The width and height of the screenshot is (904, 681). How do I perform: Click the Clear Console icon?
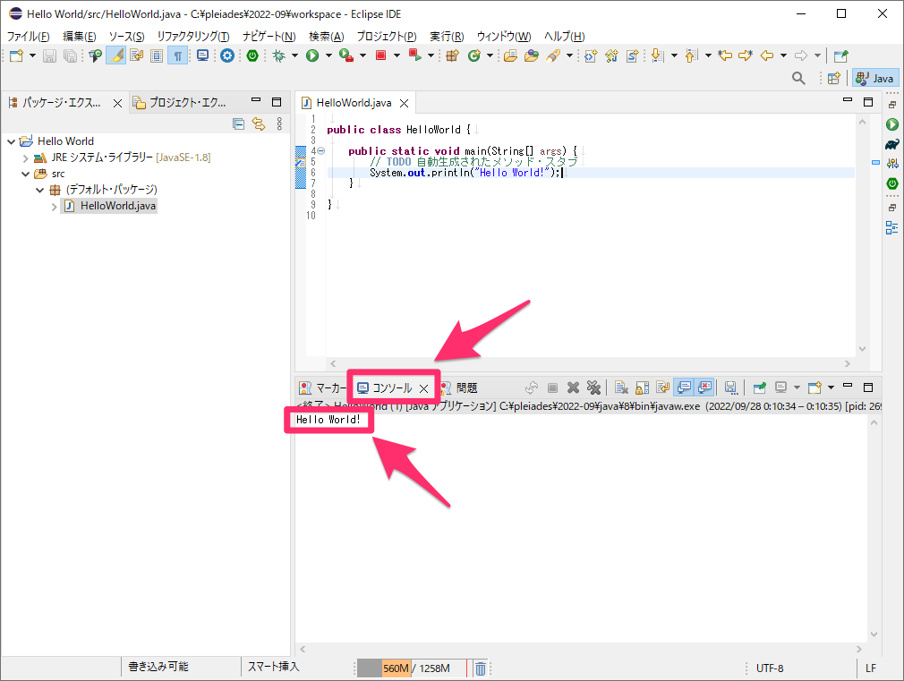coord(621,387)
